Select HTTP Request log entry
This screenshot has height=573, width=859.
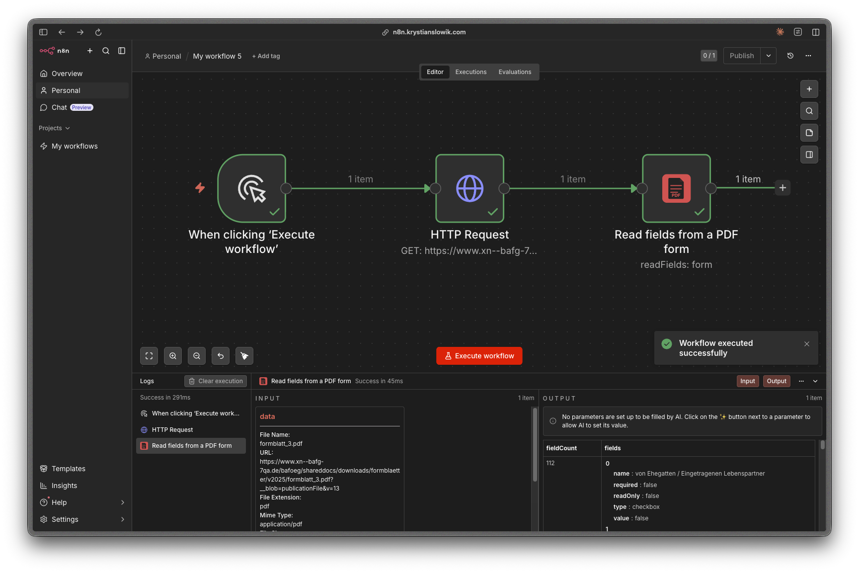click(x=191, y=430)
